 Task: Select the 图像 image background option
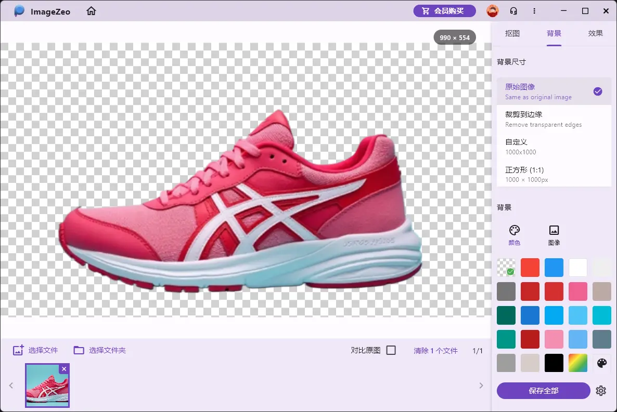[x=554, y=235]
